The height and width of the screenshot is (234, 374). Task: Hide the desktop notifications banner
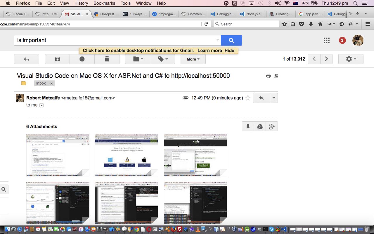click(x=229, y=51)
